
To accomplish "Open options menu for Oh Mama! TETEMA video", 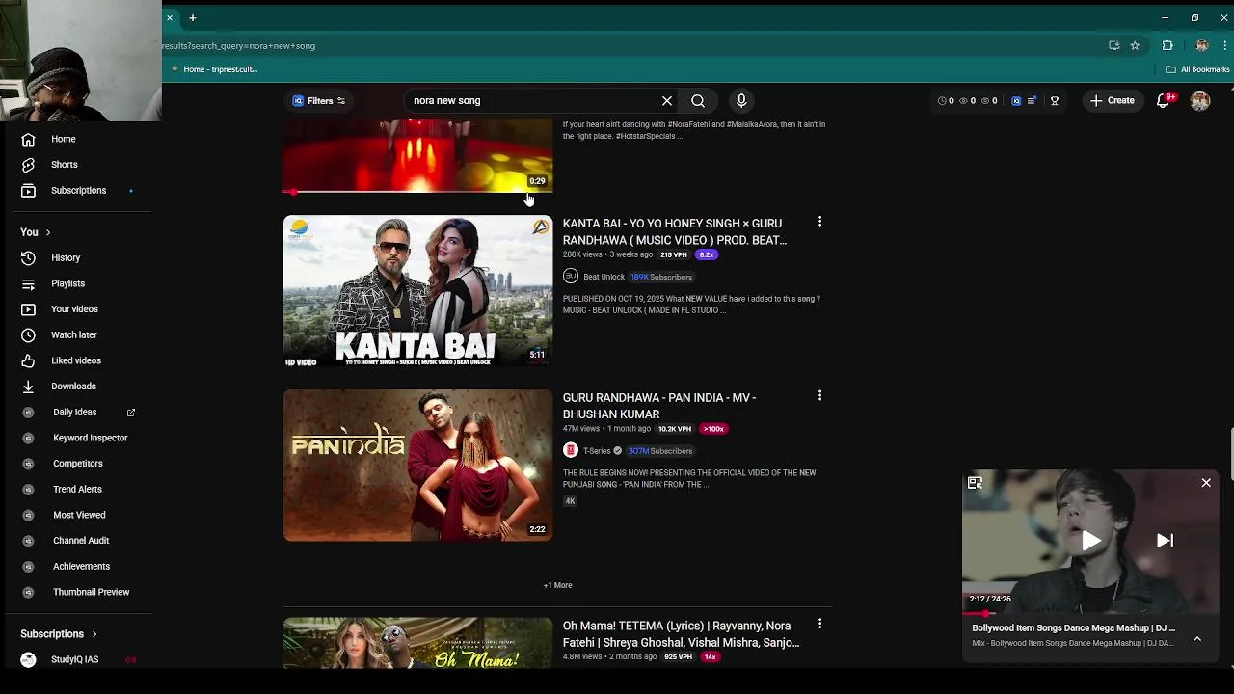I will pos(819,625).
